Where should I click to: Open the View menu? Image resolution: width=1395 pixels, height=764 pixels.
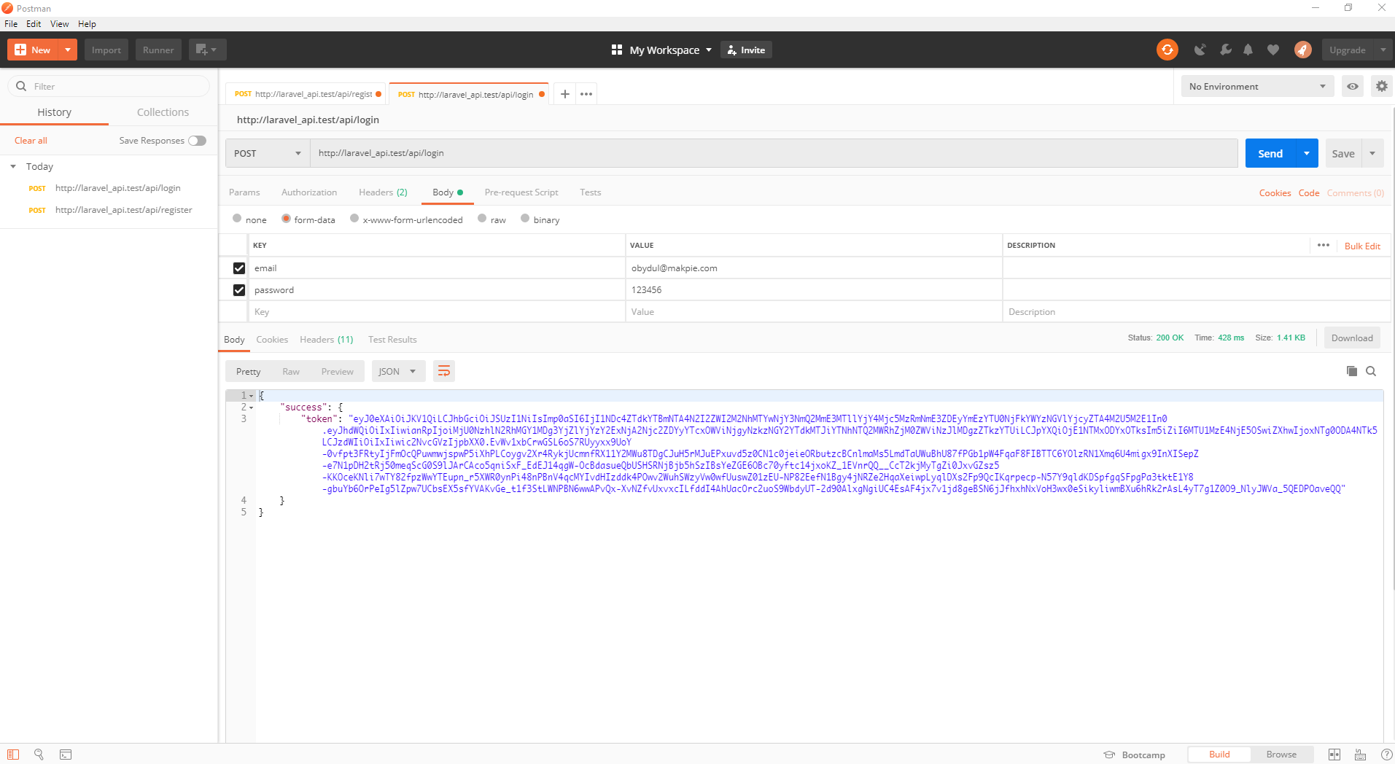pos(60,24)
